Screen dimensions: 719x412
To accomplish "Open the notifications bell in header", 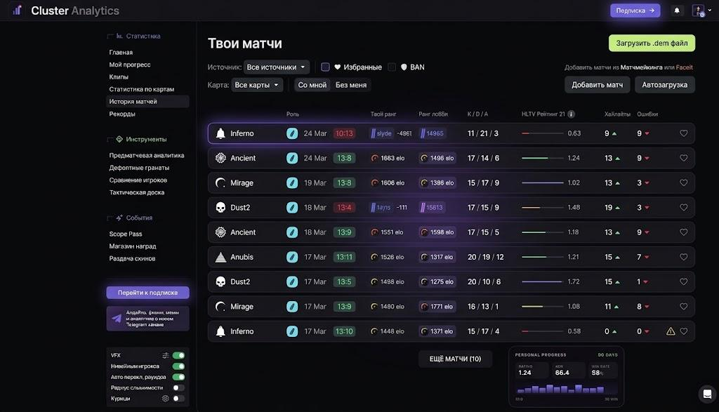I will [x=677, y=10].
